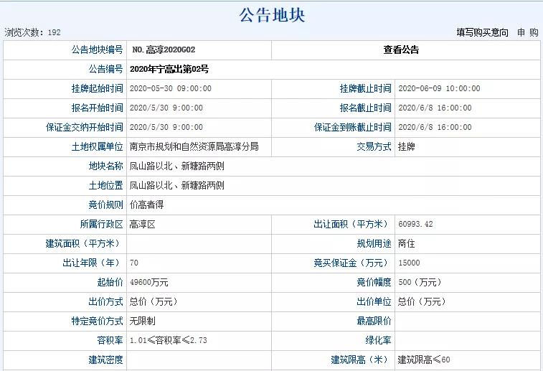Click the 建筑密度 label

point(106,360)
